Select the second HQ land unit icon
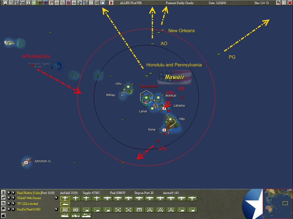The width and height of the screenshot is (293, 219). click(76, 210)
